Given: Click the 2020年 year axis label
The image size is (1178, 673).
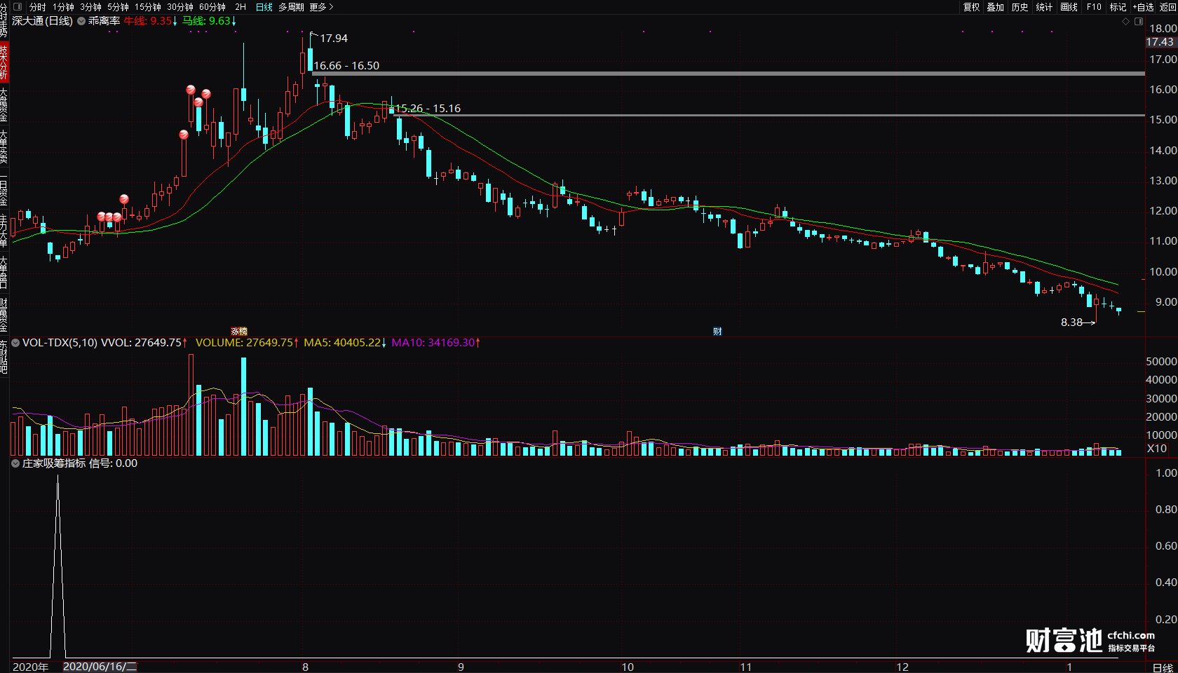Looking at the screenshot, I should (31, 667).
